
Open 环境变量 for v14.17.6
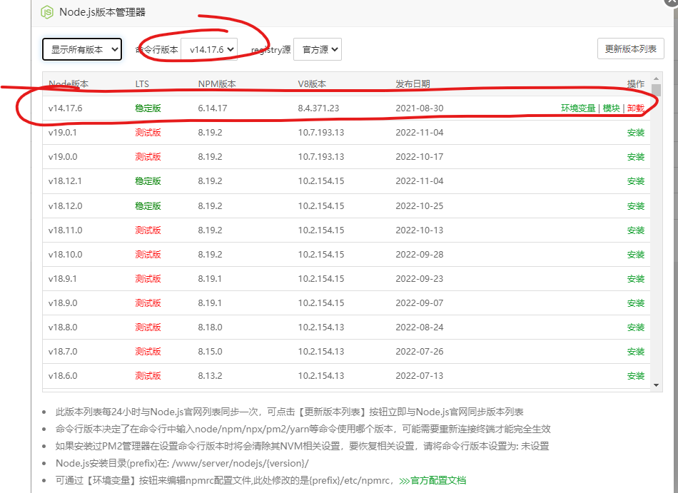click(578, 108)
